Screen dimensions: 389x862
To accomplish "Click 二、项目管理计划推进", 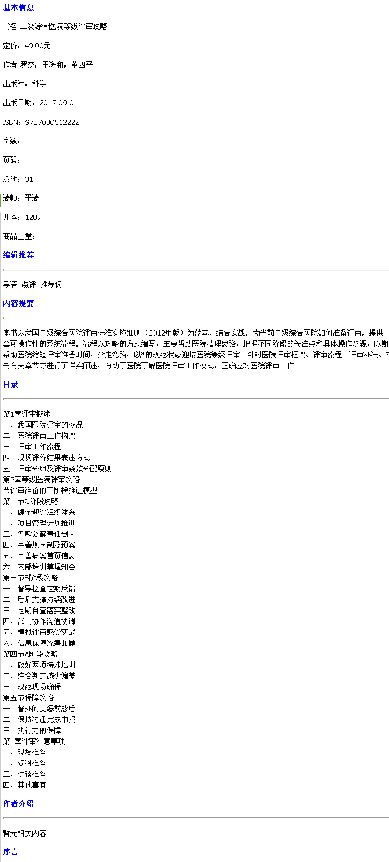I will click(40, 523).
